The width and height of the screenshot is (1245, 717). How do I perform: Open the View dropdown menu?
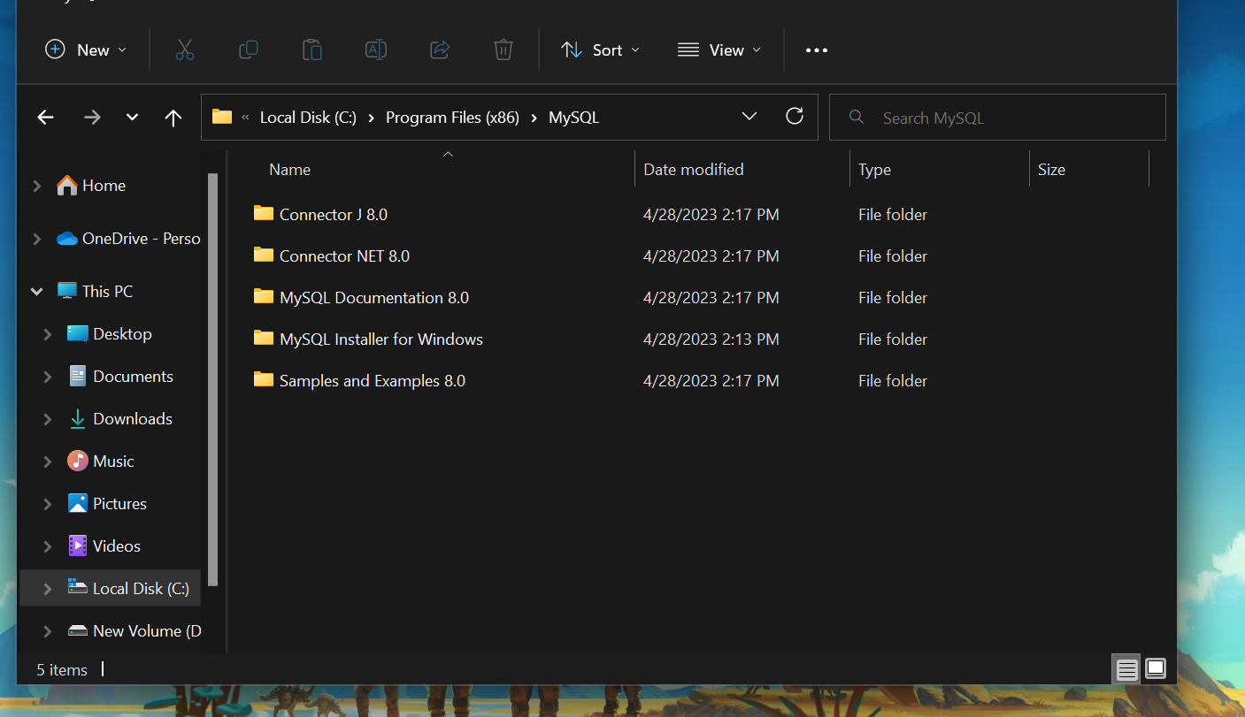click(x=719, y=50)
